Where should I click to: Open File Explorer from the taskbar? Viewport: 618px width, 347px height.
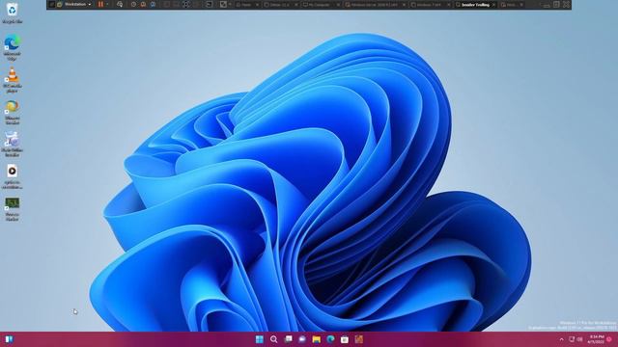coord(316,339)
